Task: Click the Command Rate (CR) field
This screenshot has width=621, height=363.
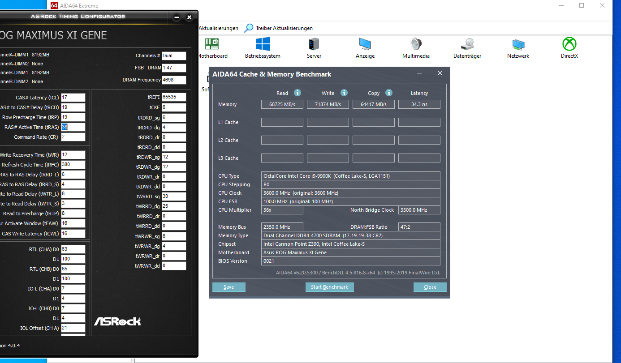Action: [x=73, y=137]
